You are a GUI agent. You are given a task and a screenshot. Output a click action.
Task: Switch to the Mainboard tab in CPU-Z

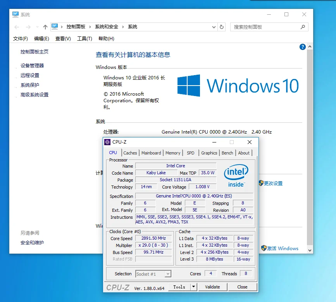[151, 153]
